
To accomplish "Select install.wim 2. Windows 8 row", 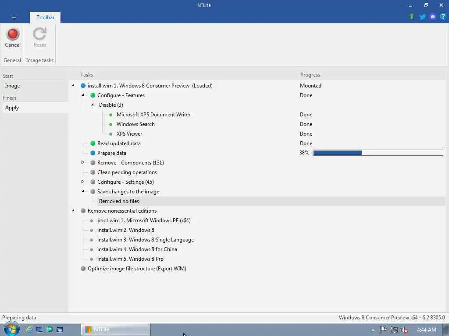I will click(125, 230).
